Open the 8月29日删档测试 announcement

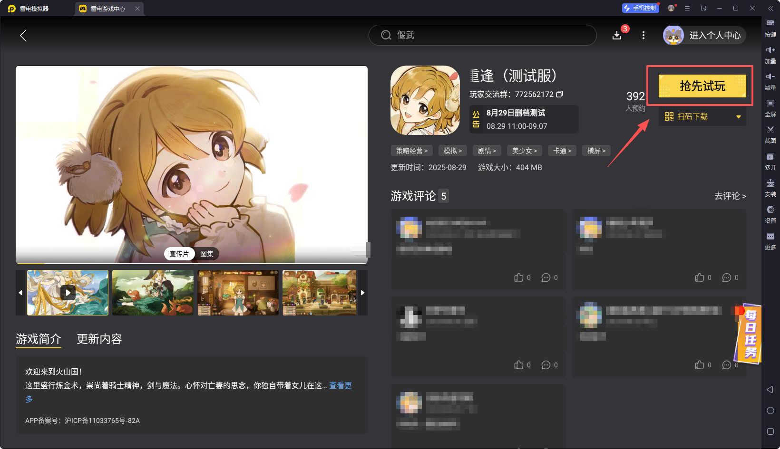524,119
